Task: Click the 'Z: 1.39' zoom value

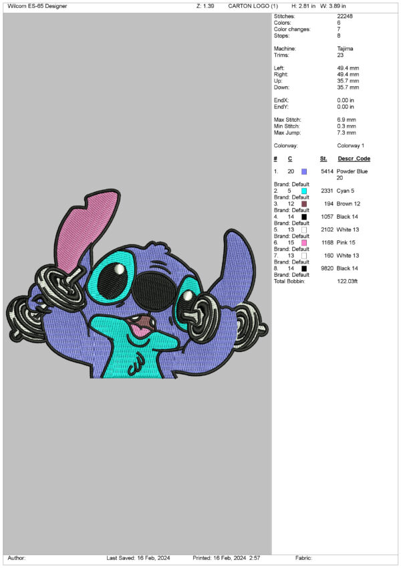Action: pyautogui.click(x=205, y=6)
